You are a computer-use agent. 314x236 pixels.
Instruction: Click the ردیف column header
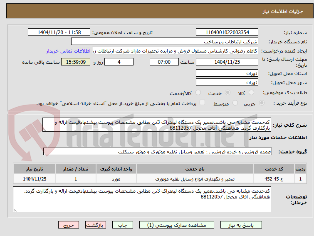(x=300, y=169)
